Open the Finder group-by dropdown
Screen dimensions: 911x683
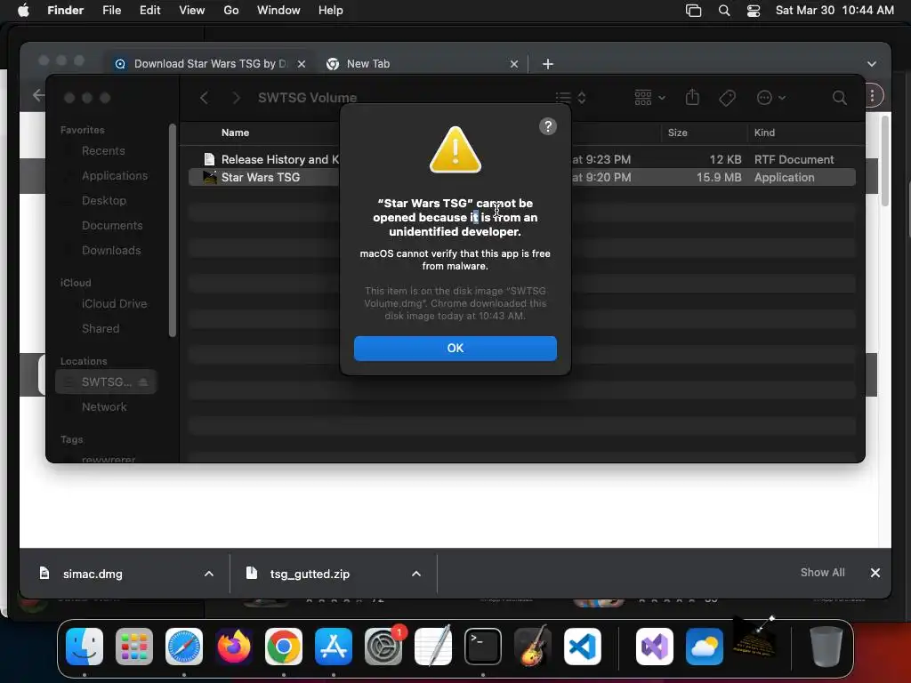tap(649, 98)
